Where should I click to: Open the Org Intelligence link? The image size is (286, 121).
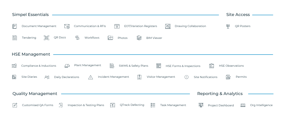tap(261, 105)
